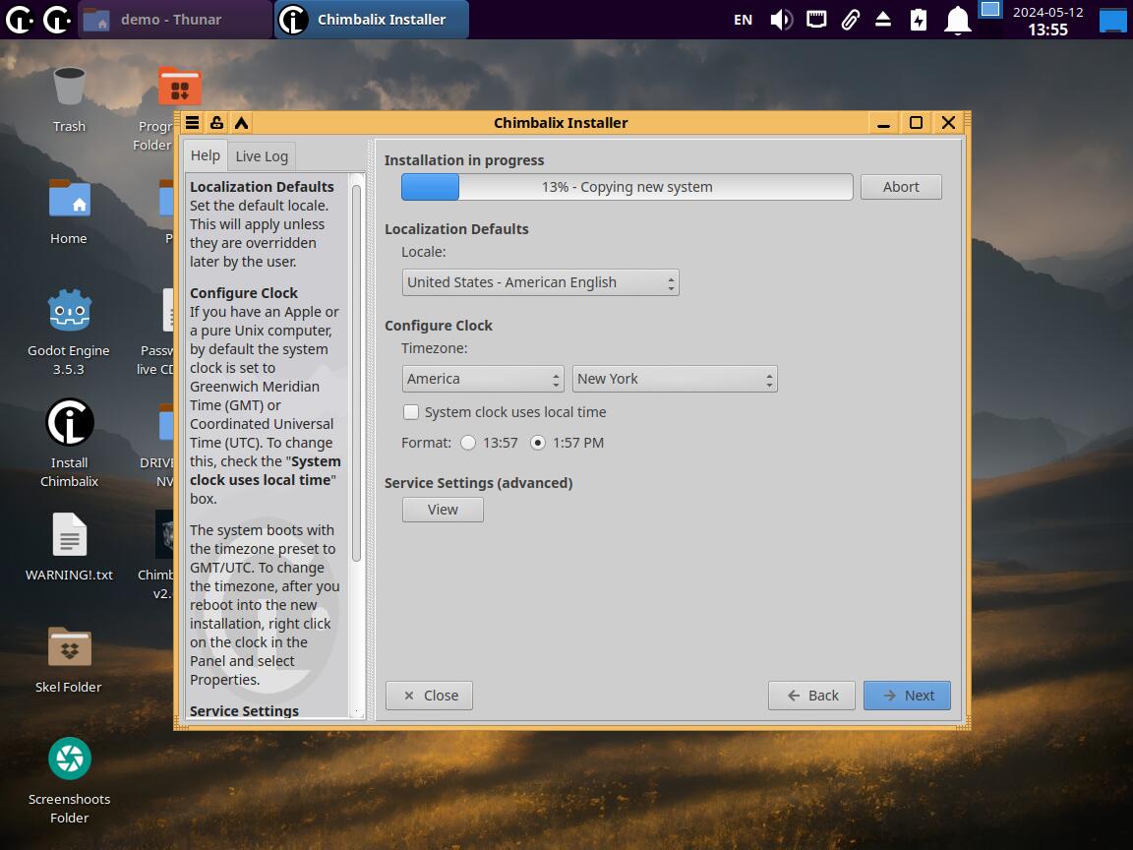
Task: Click the Service Settings heading in Help panel
Action: [x=244, y=710]
